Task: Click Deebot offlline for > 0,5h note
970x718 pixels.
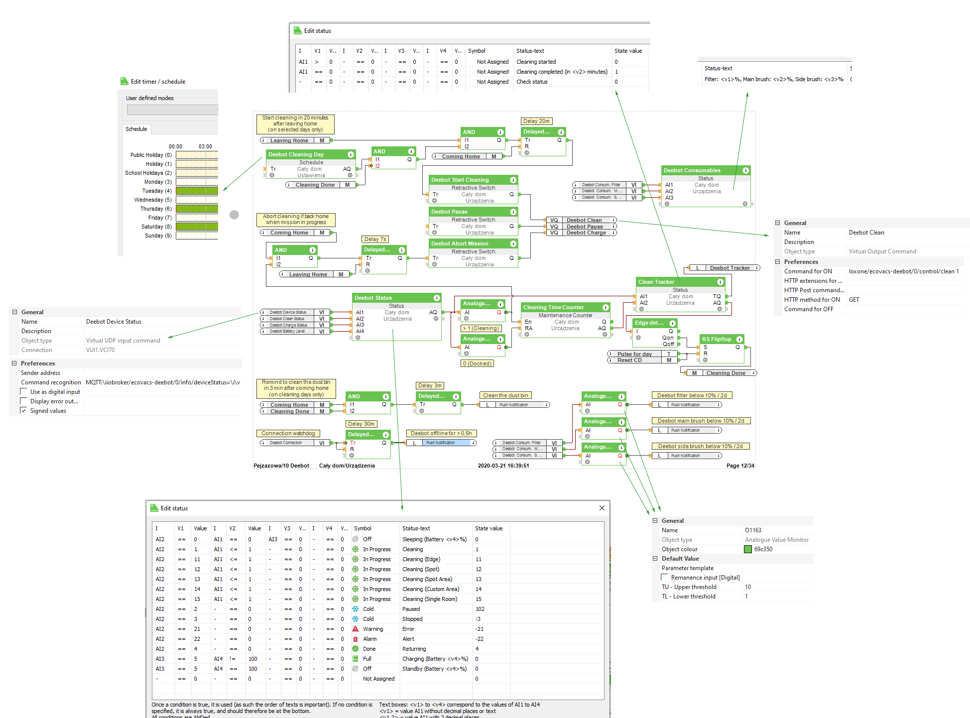Action: tap(441, 433)
